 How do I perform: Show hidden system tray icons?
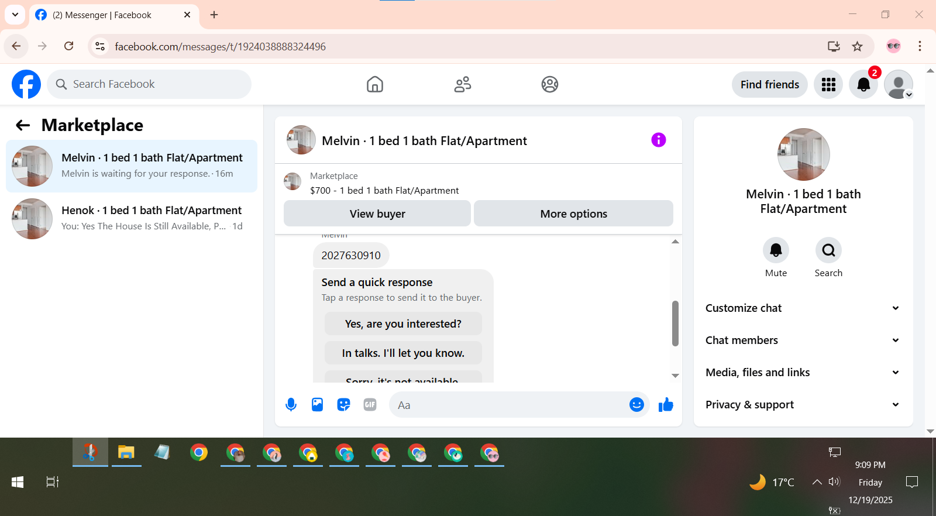[817, 481]
